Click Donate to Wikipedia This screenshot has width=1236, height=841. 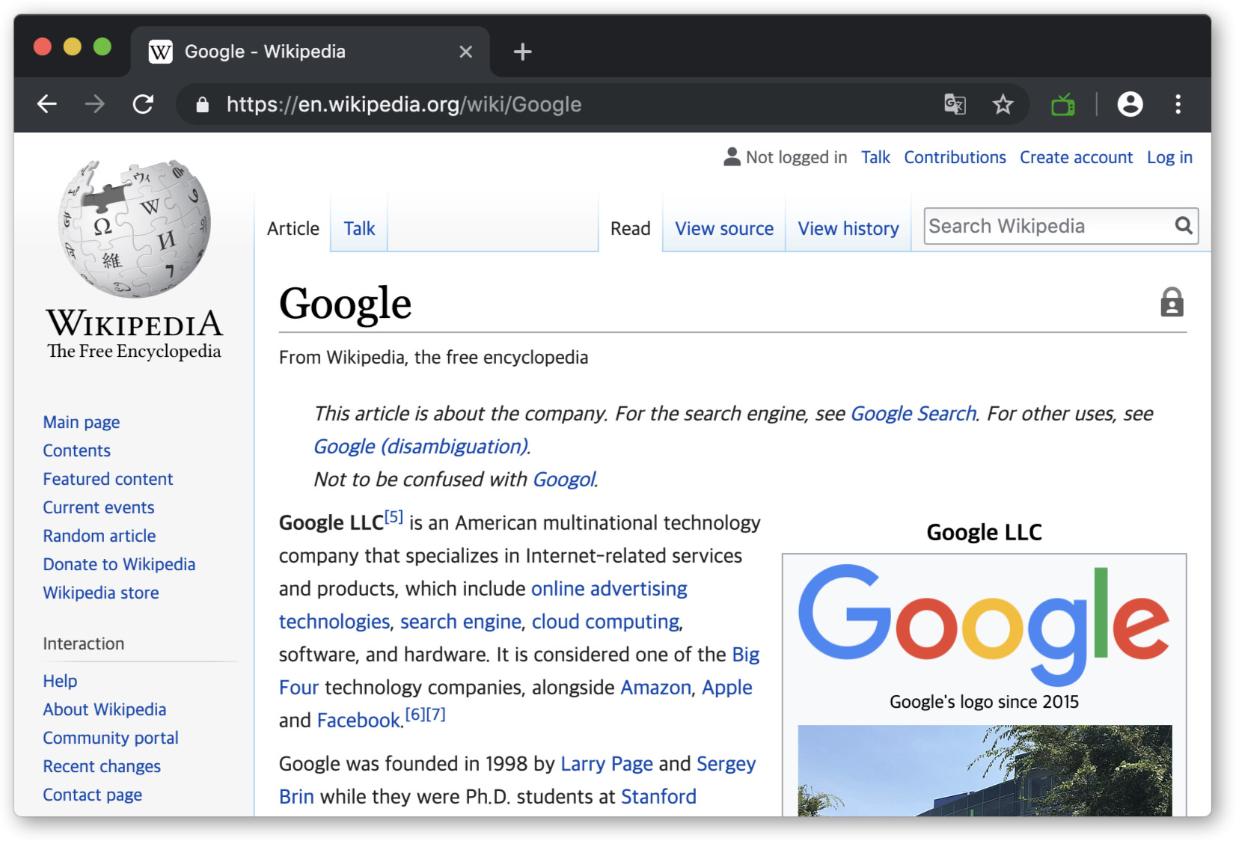point(119,564)
